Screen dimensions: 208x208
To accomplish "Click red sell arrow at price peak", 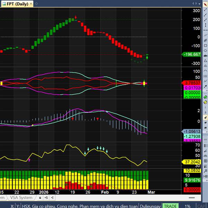I will 76,17.
